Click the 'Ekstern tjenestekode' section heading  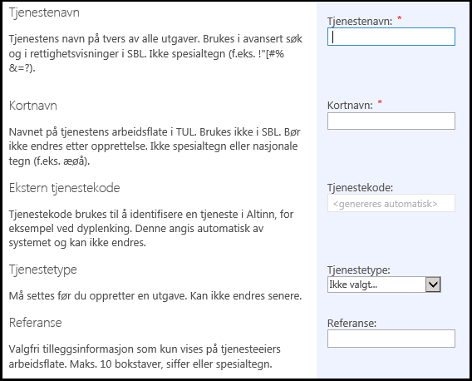[x=65, y=188]
